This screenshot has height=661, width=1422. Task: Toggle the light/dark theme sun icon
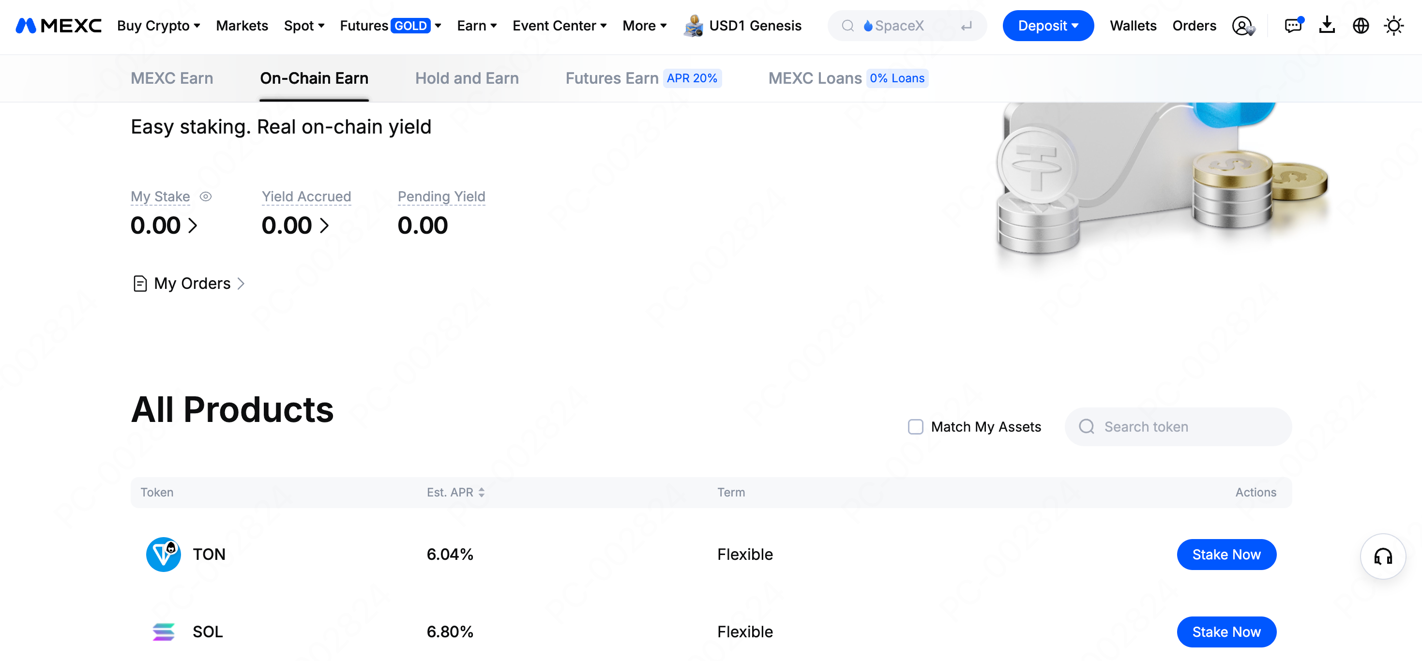pos(1394,26)
